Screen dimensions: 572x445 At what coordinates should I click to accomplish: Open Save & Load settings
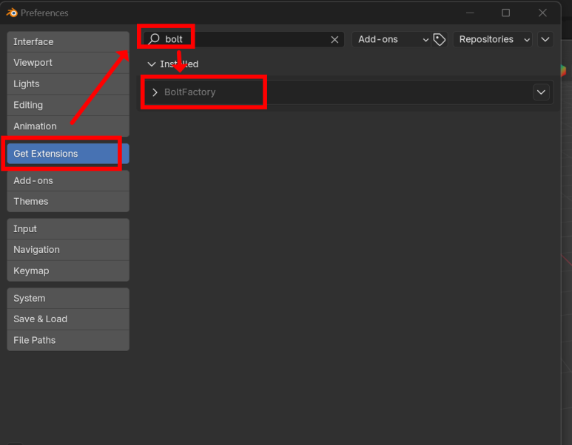coord(68,319)
